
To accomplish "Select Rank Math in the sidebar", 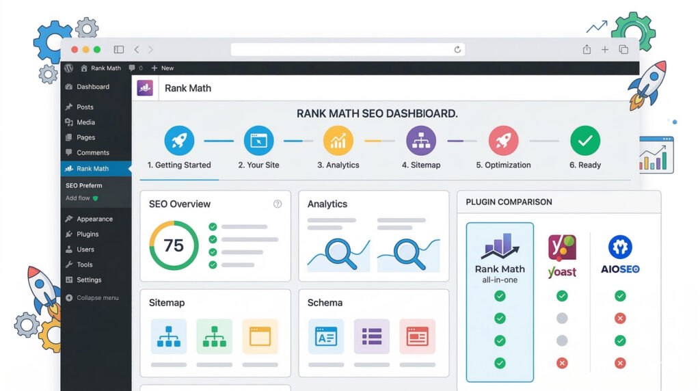I will (x=96, y=169).
